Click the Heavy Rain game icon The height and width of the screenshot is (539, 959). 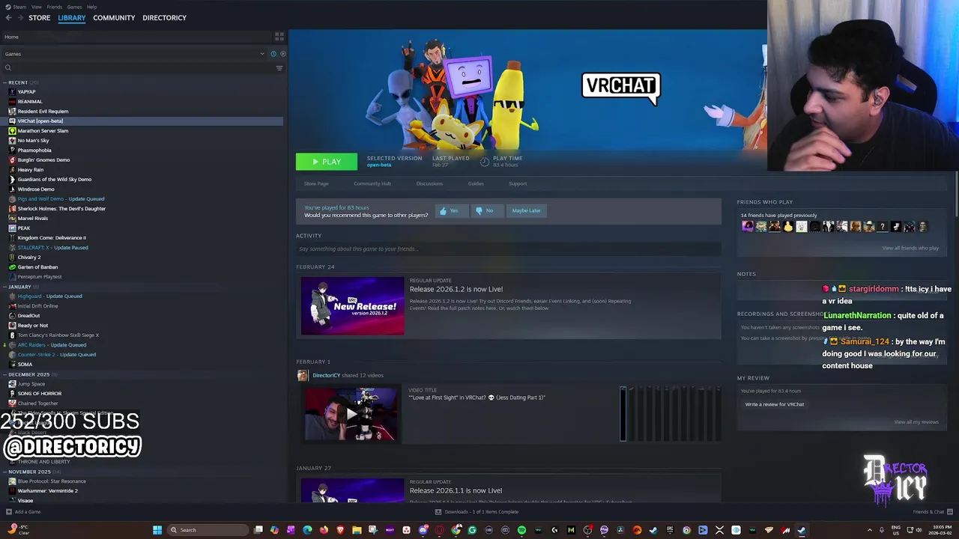pos(12,169)
